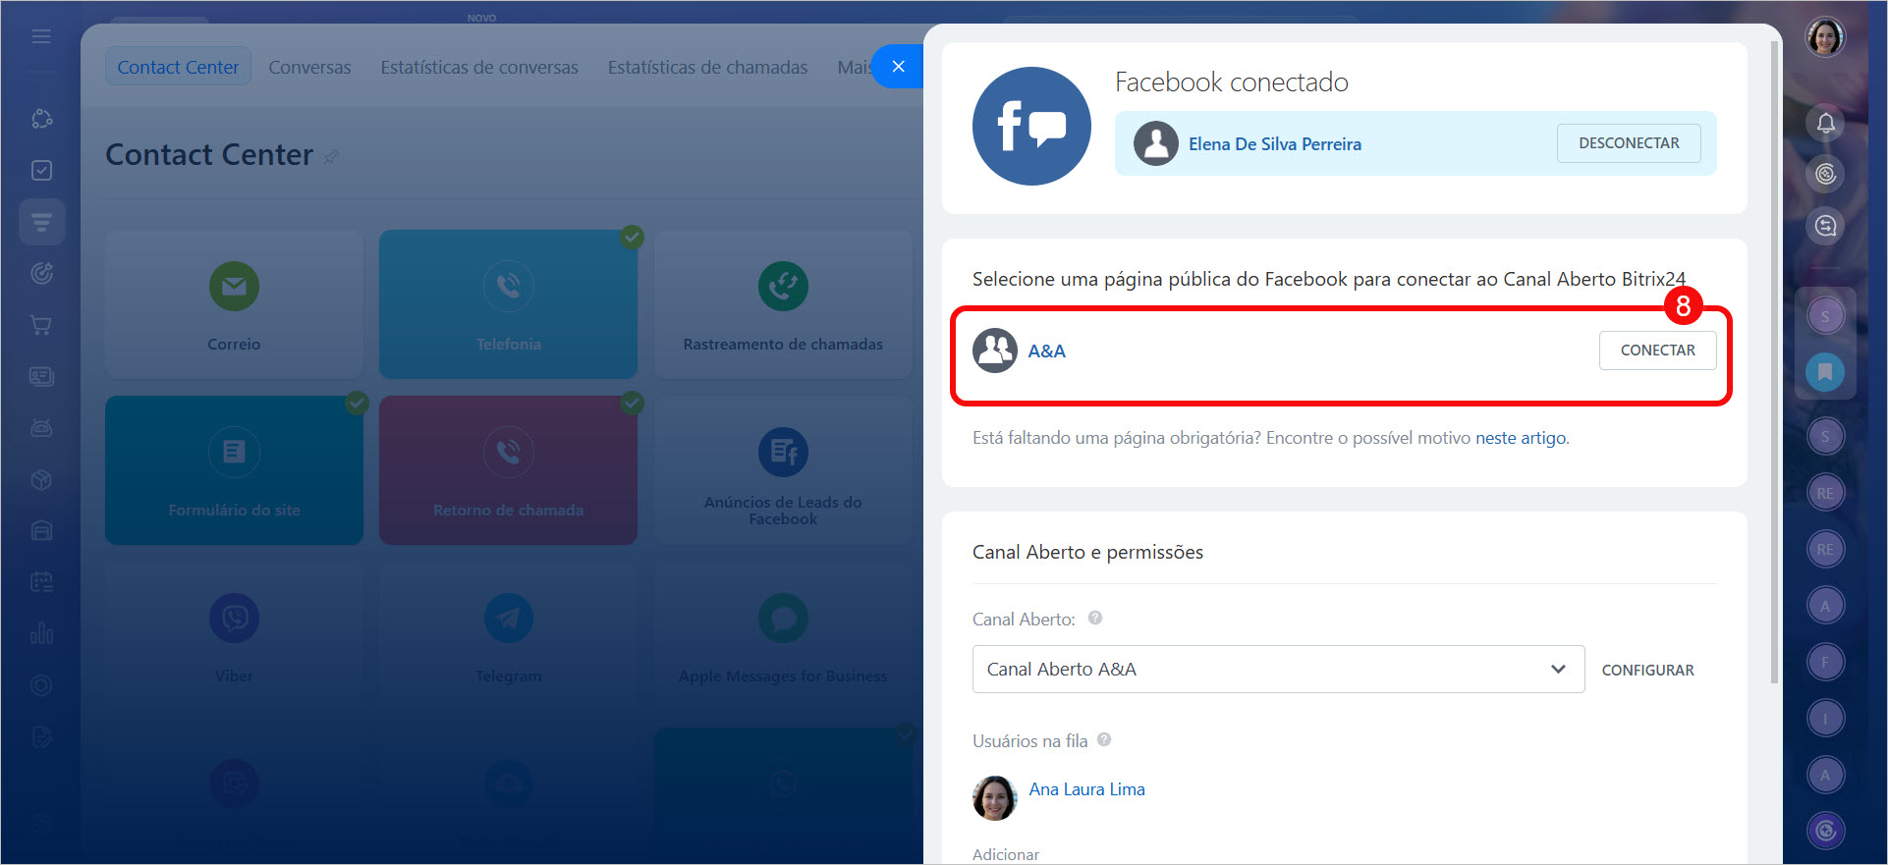1888x865 pixels.
Task: Expand the Canal Aberto A&A dropdown
Action: 1278,670
